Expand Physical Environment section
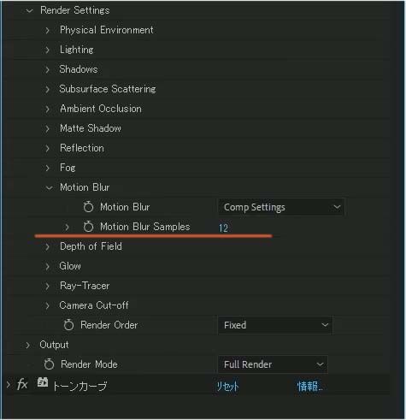The height and width of the screenshot is (420, 406). [x=47, y=30]
